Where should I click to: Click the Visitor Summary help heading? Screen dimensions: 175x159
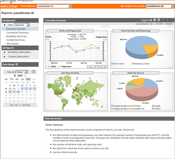click(x=54, y=125)
